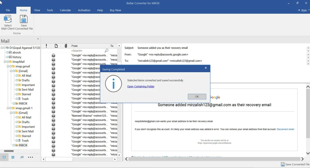Open the calendar view icon in bottom bar
Image resolution: width=310 pixels, height=168 pixels.
[x=13, y=157]
